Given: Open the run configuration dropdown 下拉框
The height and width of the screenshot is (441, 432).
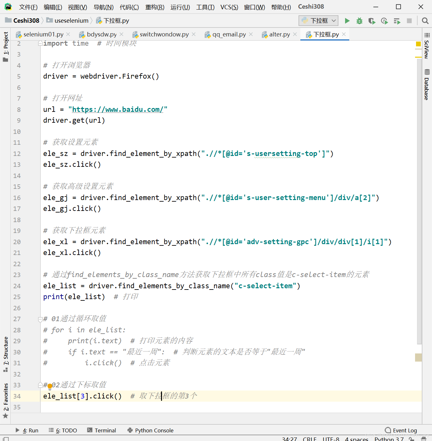Looking at the screenshot, I should click(319, 21).
